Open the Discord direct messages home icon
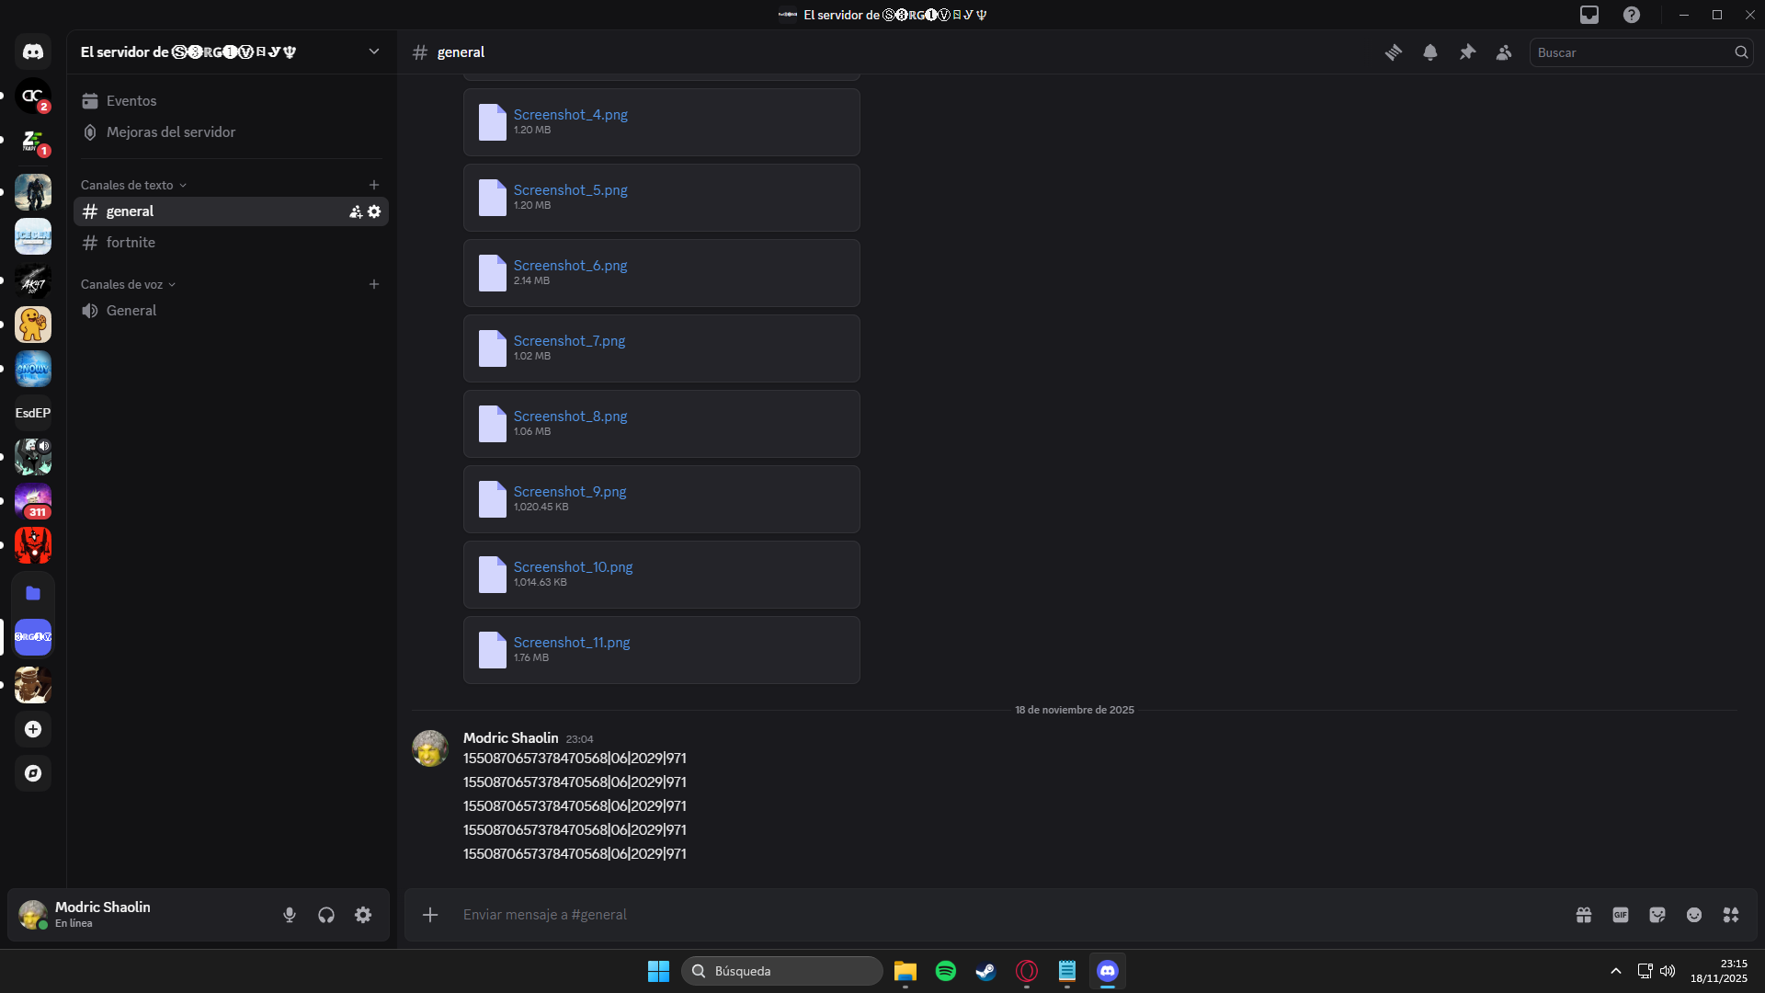Screen dimensions: 1765x993 pyautogui.click(x=33, y=52)
